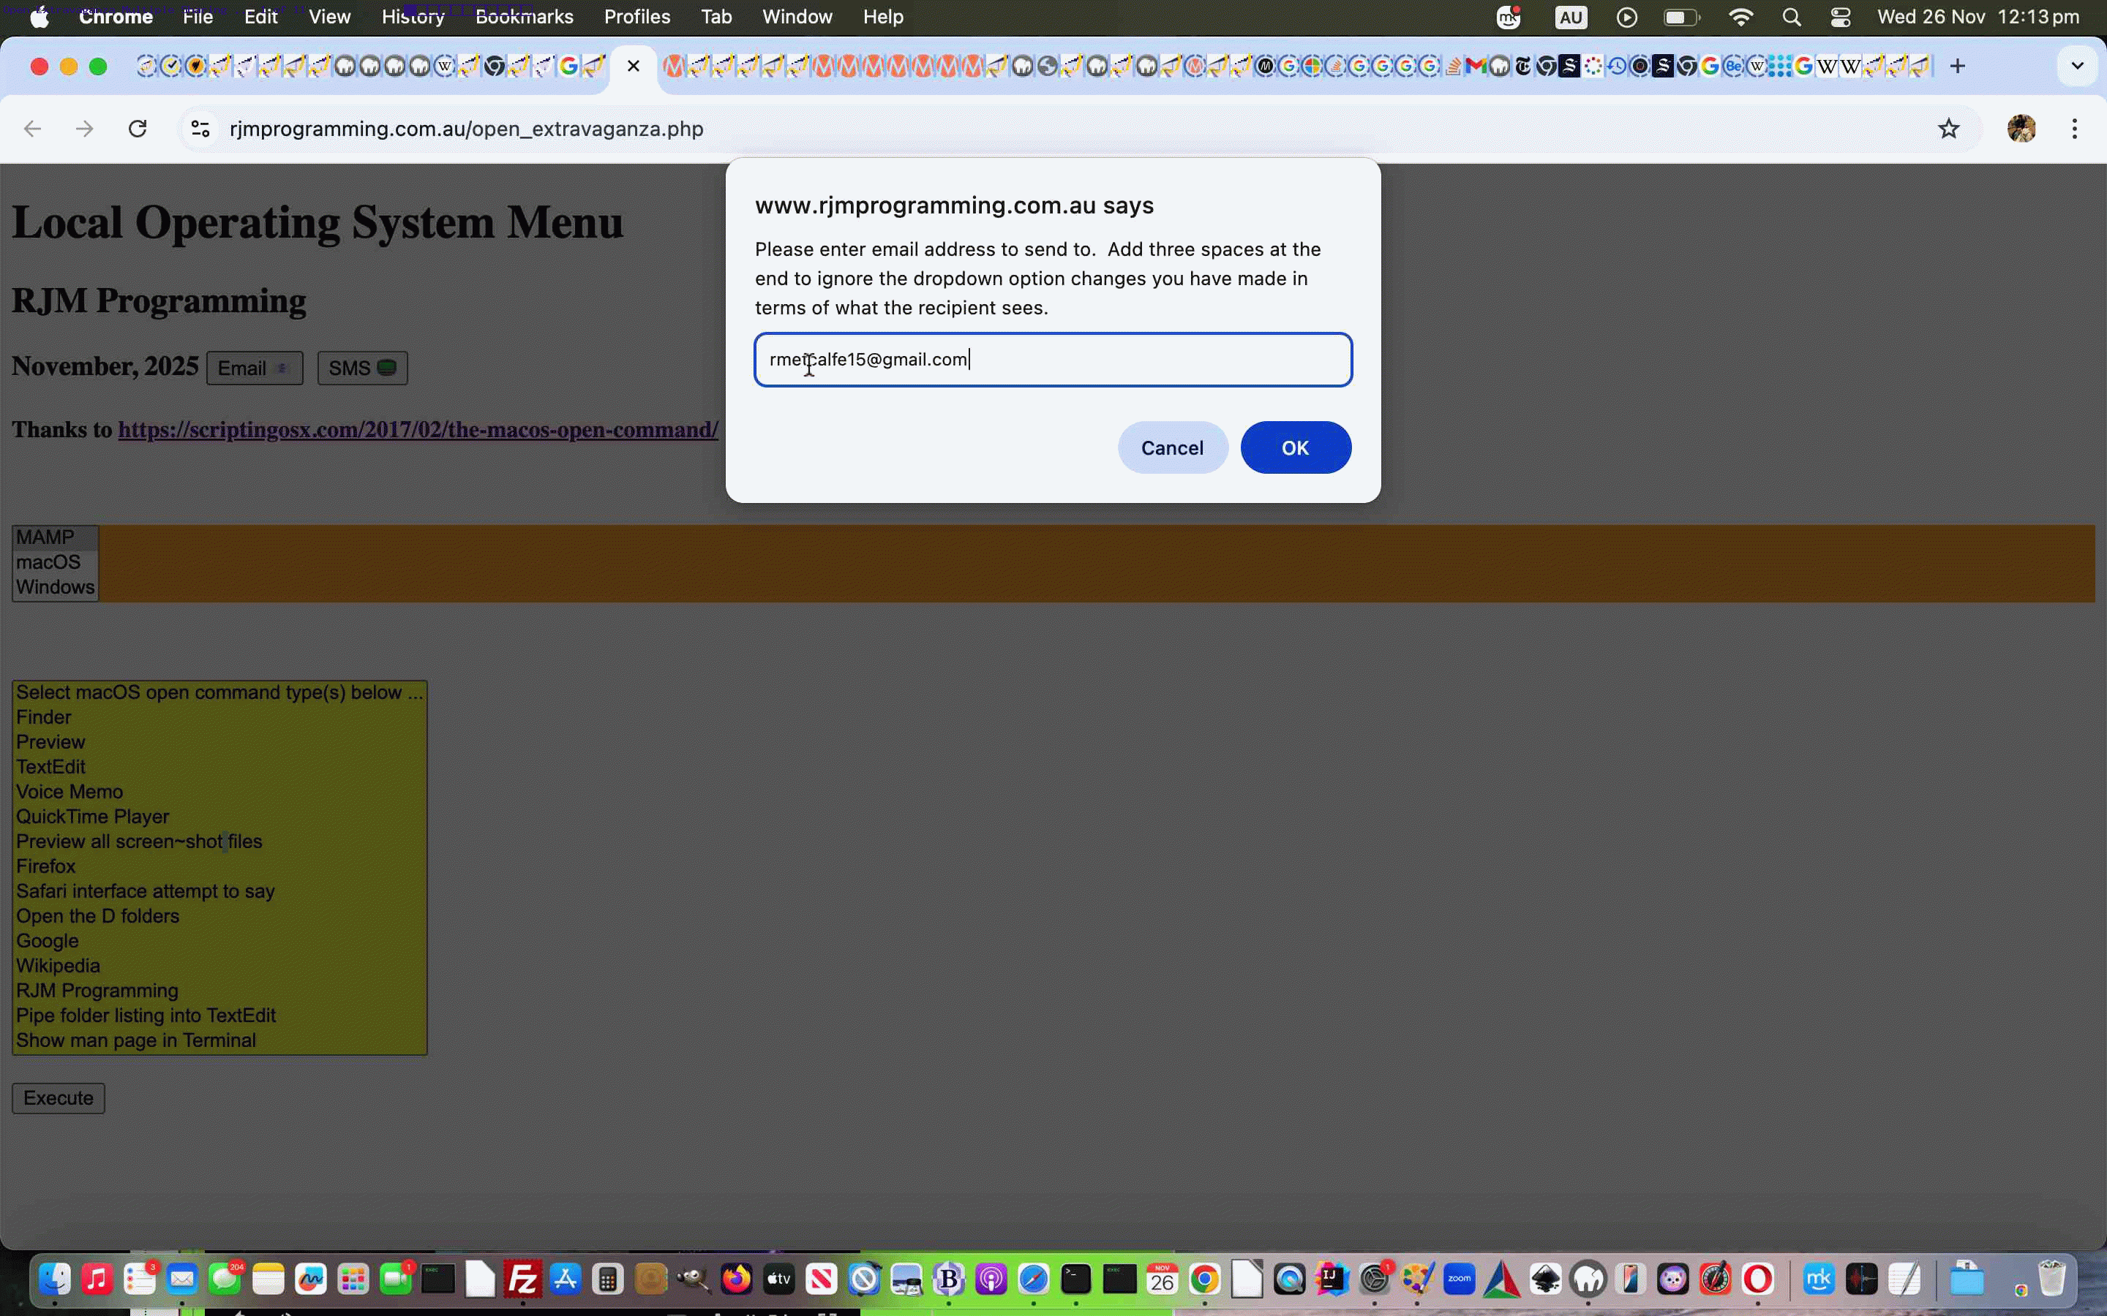
Task: Open the Bookmarks menu
Action: (x=524, y=18)
